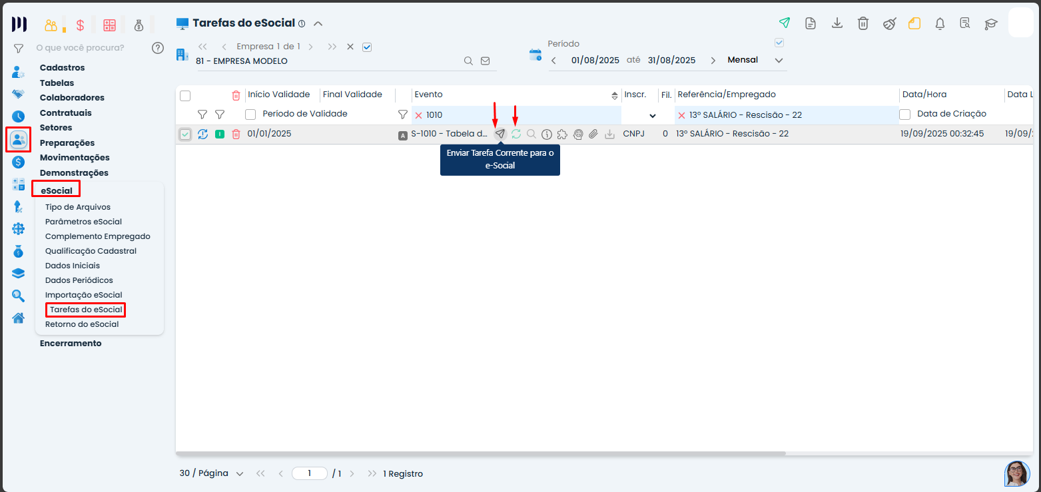Click the blue calculator sidebar icon
Image resolution: width=1041 pixels, height=492 pixels.
[x=19, y=184]
